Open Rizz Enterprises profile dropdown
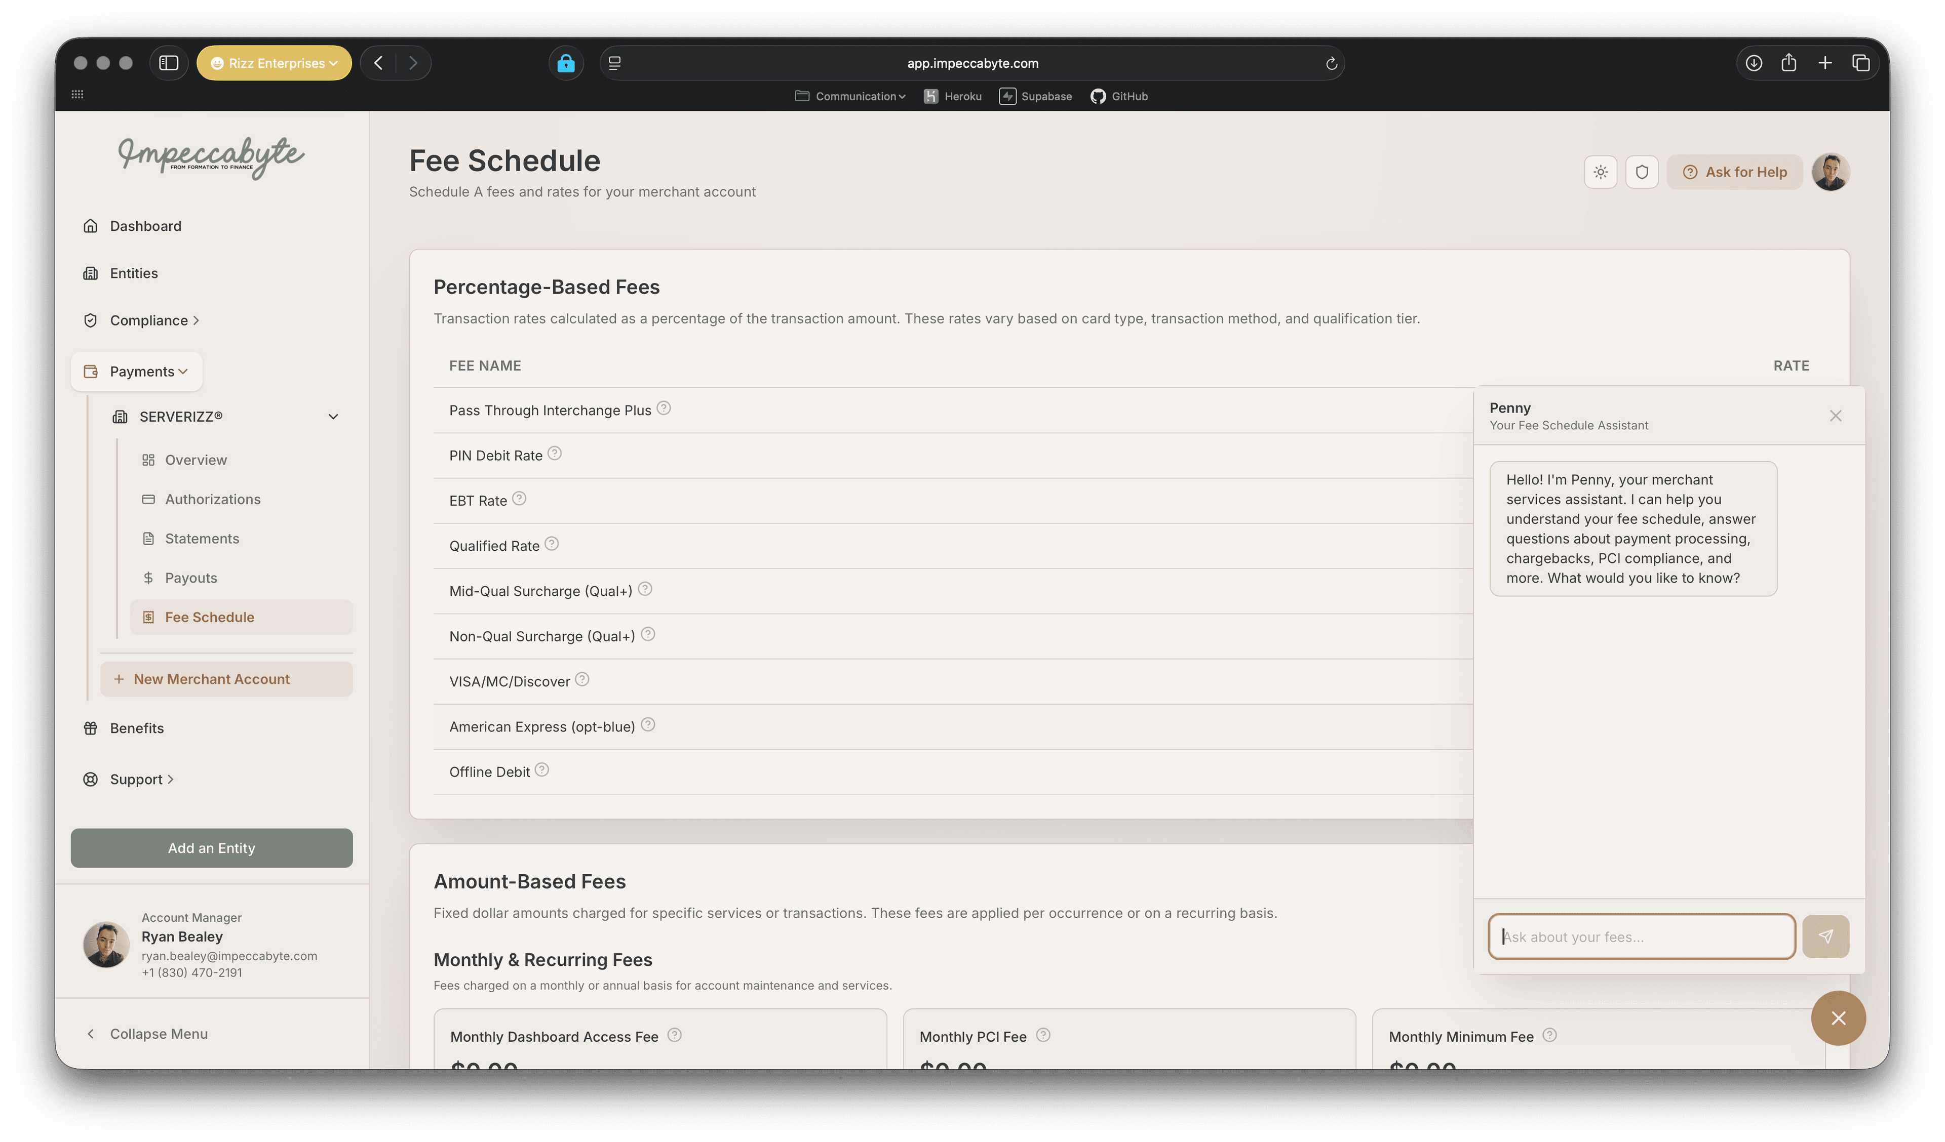1945x1142 pixels. coord(274,63)
